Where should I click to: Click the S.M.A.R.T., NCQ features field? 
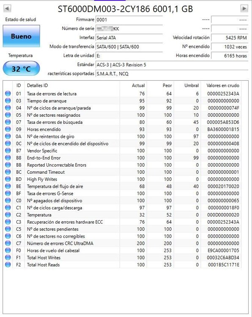click(x=172, y=74)
